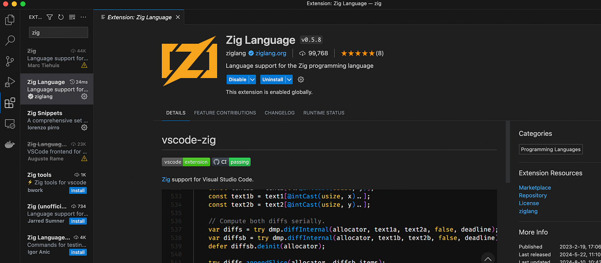Viewport: 601px width, 263px height.
Task: Expand the Uninstall button dropdown arrow
Action: point(289,79)
